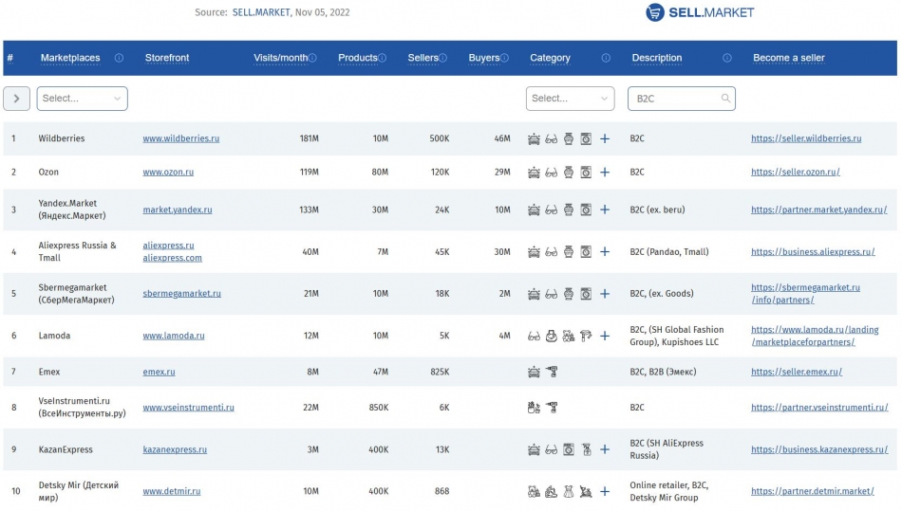Click the drill tool icon for VseInstrumenti.ru

coord(552,408)
